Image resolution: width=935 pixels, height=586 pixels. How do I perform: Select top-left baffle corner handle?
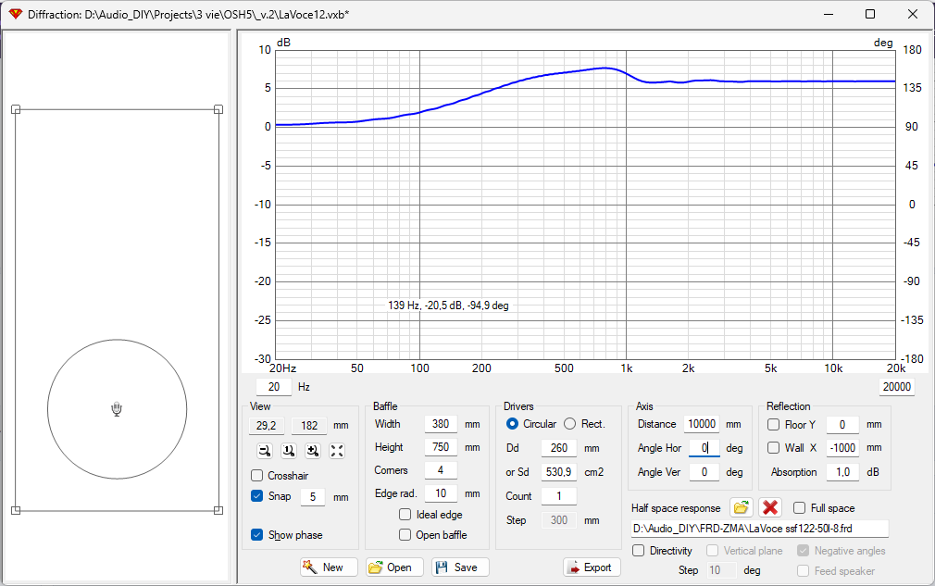(16, 109)
